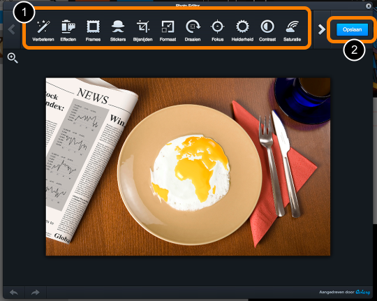Click the photo preview of the egg plate

(188, 166)
